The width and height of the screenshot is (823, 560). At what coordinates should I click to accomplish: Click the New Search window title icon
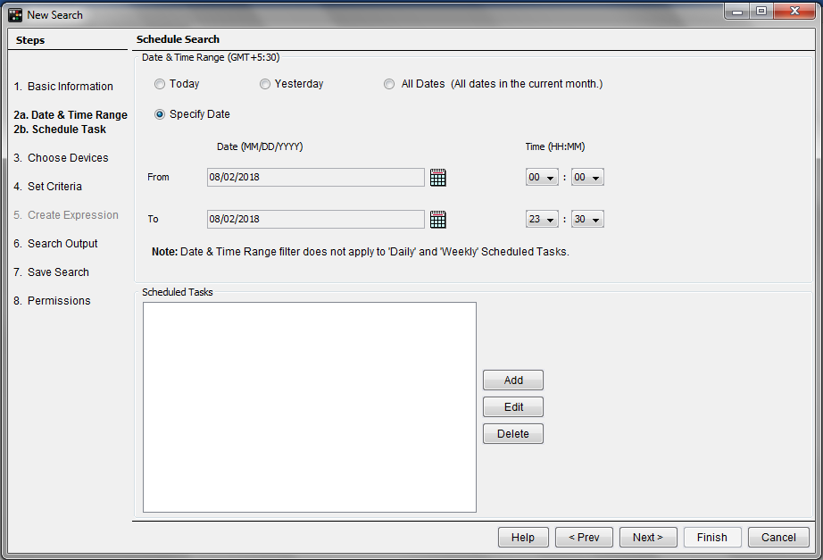(15, 14)
